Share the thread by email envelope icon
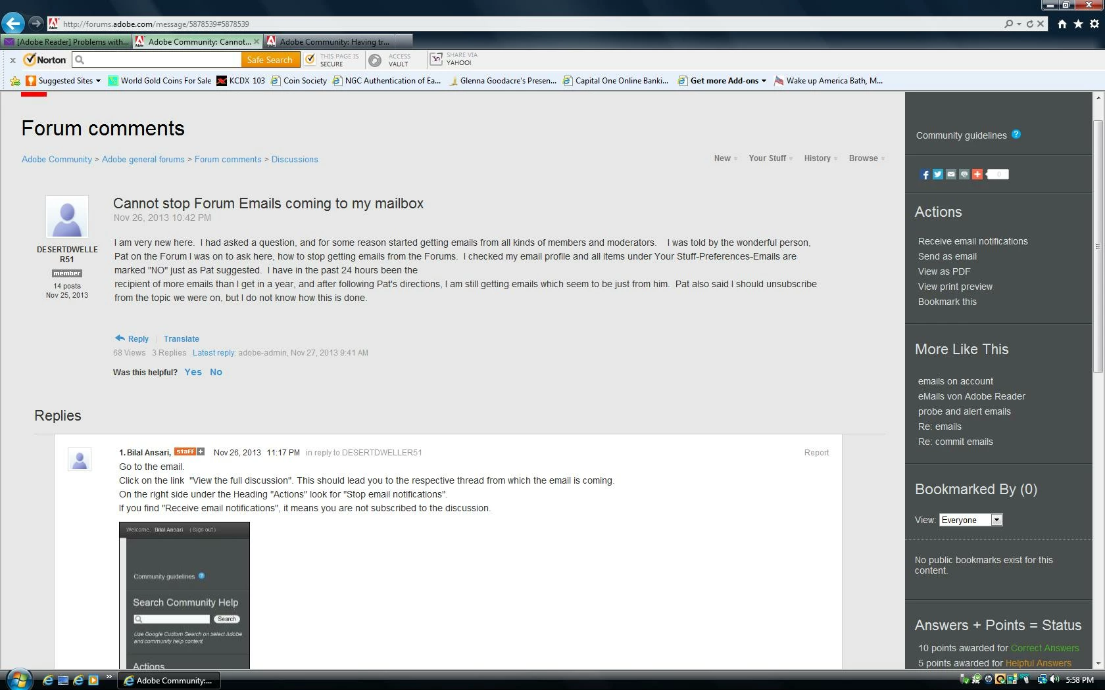This screenshot has height=690, width=1105. tap(951, 174)
